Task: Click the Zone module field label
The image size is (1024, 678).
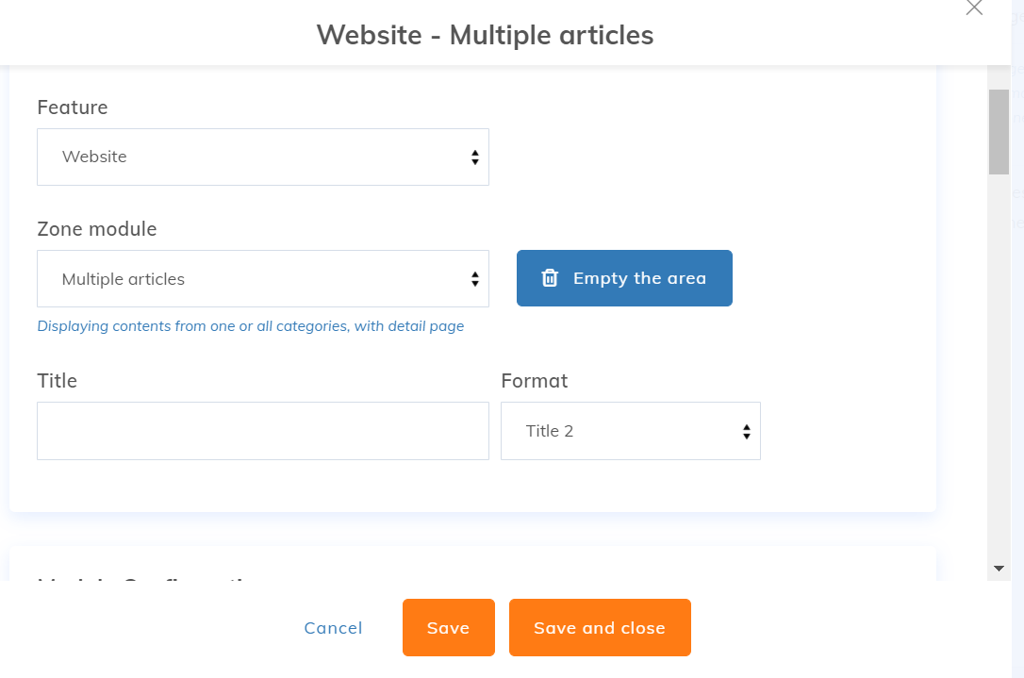Action: coord(97,229)
